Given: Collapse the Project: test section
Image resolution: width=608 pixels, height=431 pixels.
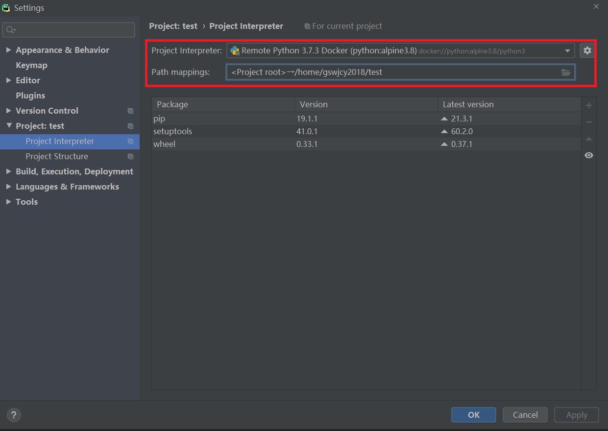Looking at the screenshot, I should 8,126.
